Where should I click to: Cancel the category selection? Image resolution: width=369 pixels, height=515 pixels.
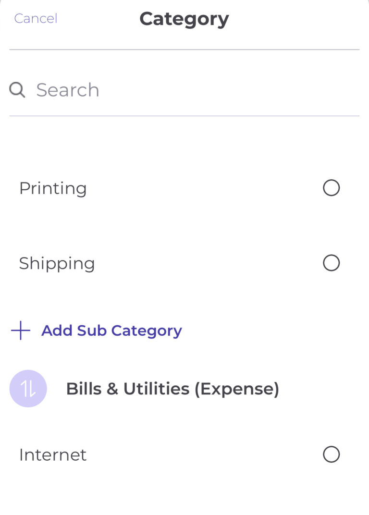(x=36, y=18)
